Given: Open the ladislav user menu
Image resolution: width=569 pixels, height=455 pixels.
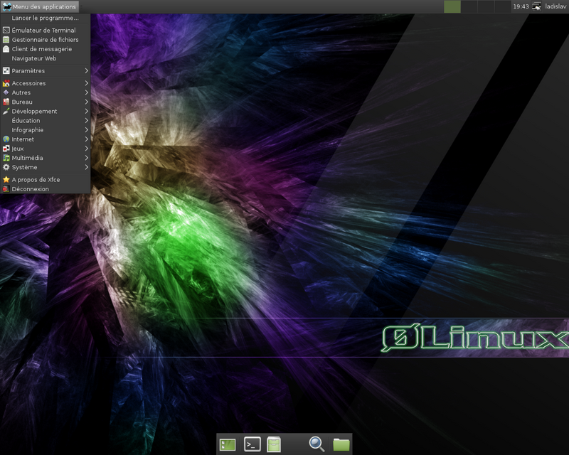Looking at the screenshot, I should coord(555,6).
